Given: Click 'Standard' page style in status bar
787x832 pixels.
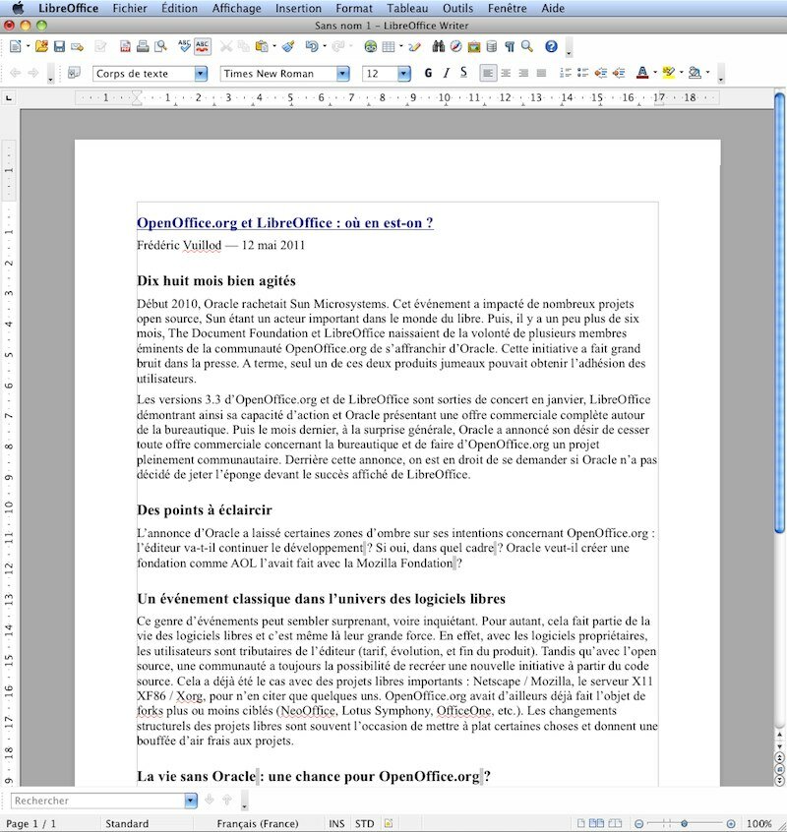Looking at the screenshot, I should 127,823.
